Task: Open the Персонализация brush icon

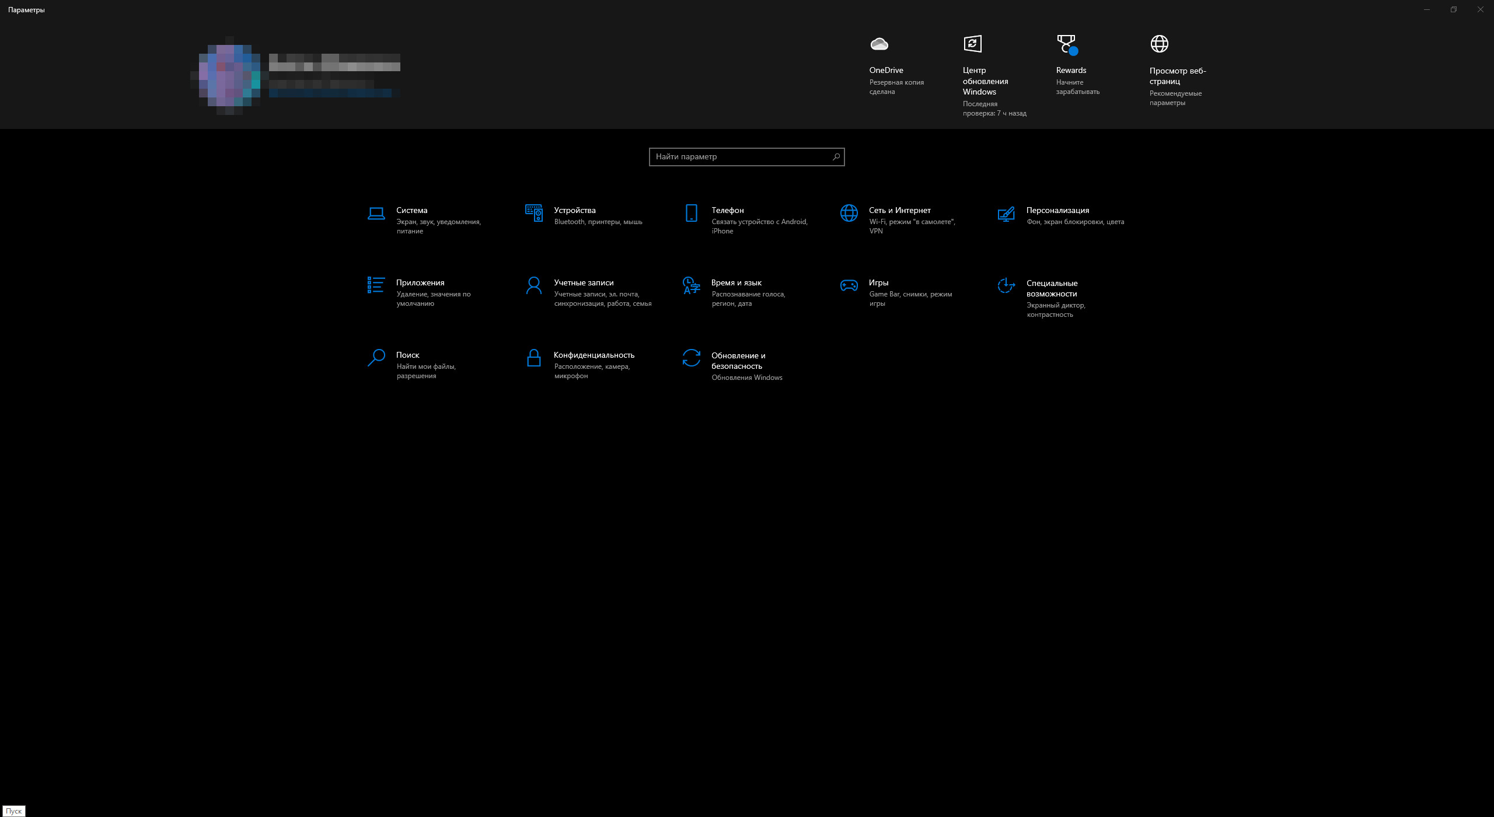Action: [1006, 215]
